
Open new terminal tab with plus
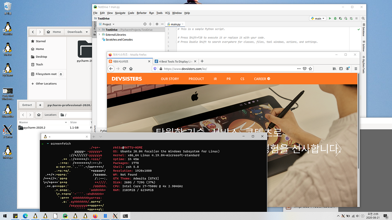tap(94, 137)
